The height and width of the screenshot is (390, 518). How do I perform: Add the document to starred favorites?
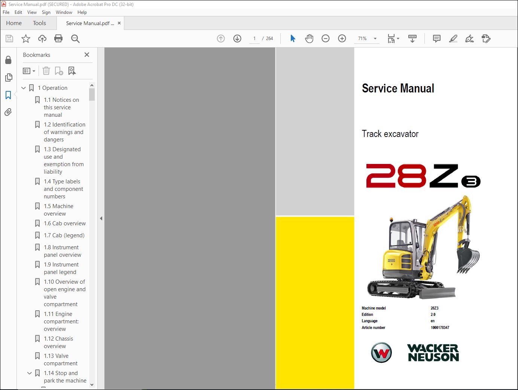click(x=26, y=39)
